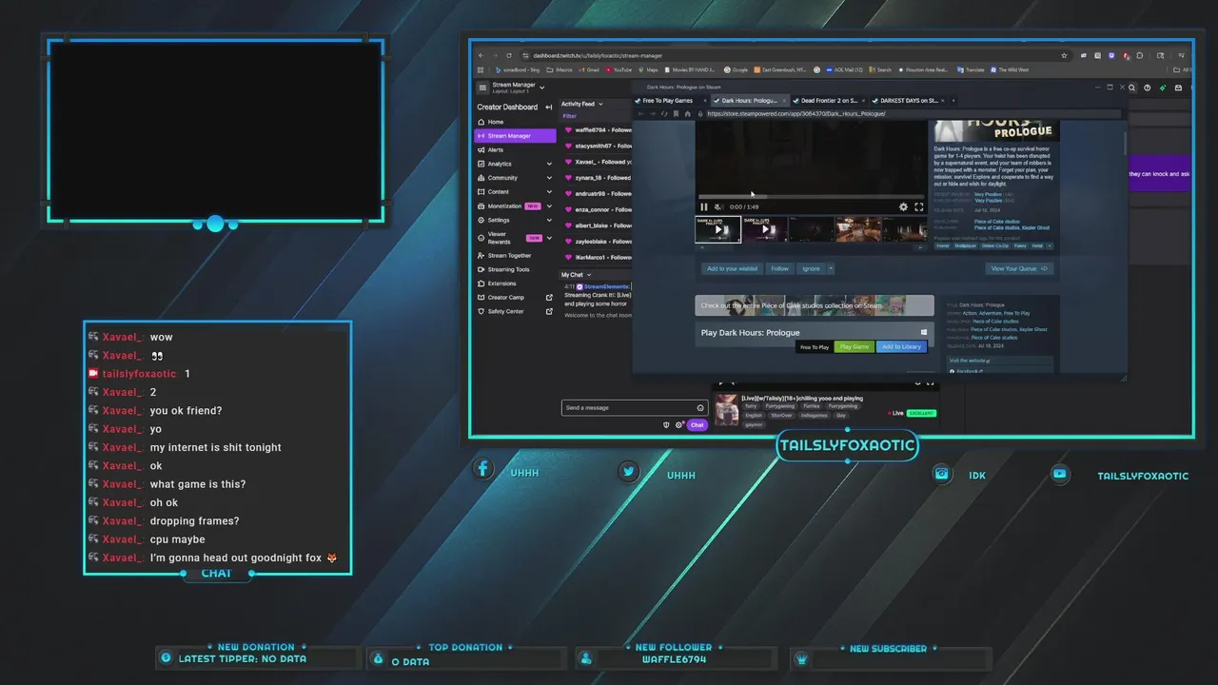Click the Twitch extension icon in Chrome toolbar

[x=1111, y=56]
